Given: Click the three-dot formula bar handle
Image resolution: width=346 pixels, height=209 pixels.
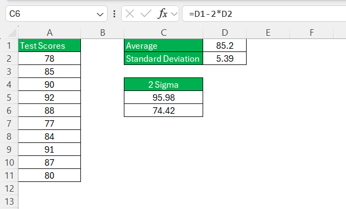Looking at the screenshot, I should pyautogui.click(x=114, y=14).
